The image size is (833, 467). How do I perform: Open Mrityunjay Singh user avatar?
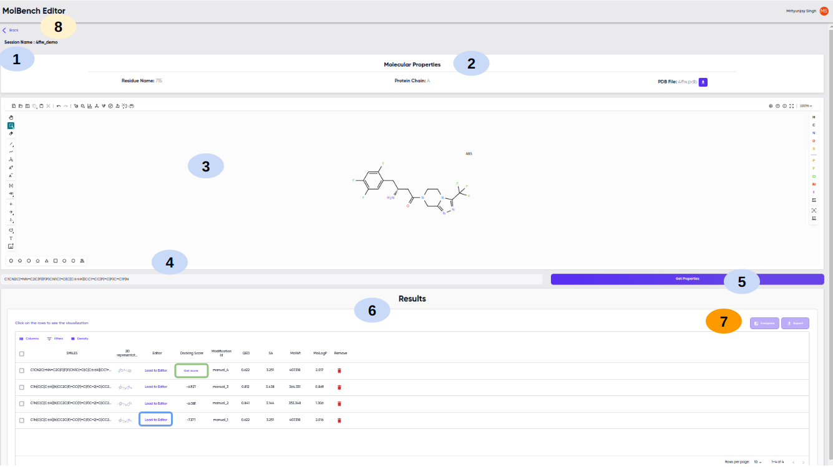(x=824, y=11)
